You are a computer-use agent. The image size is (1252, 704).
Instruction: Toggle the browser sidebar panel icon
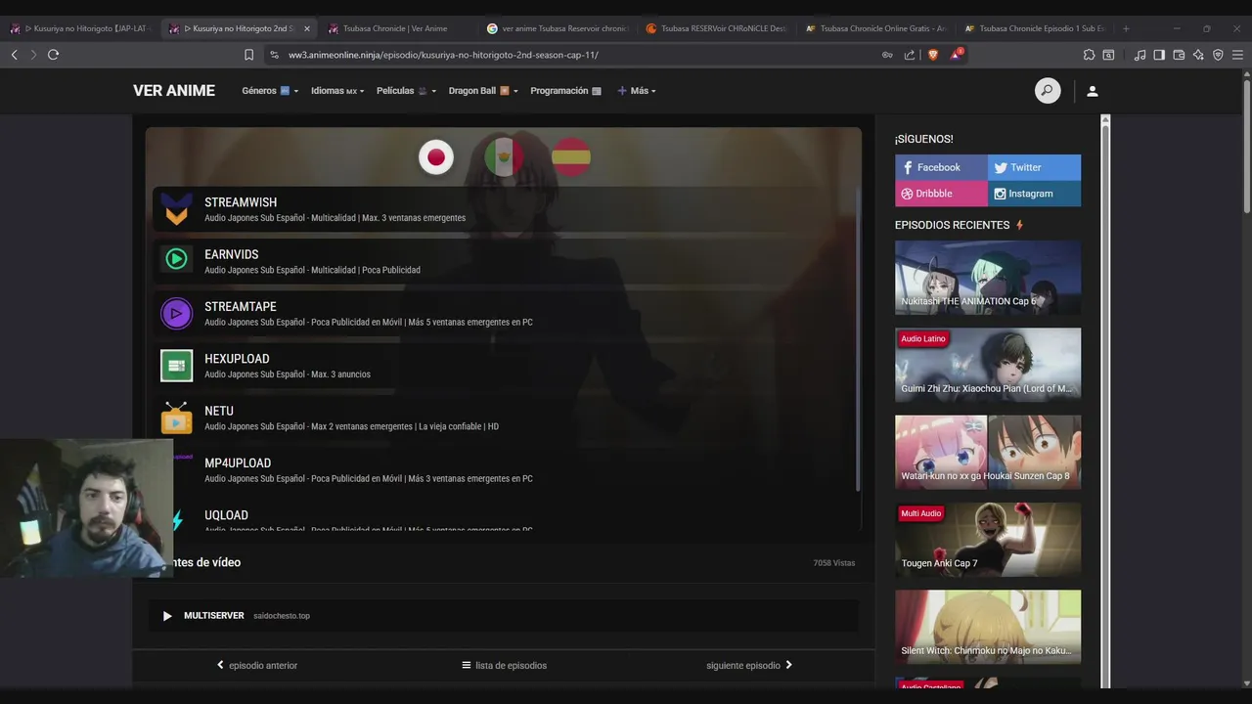tap(1159, 55)
